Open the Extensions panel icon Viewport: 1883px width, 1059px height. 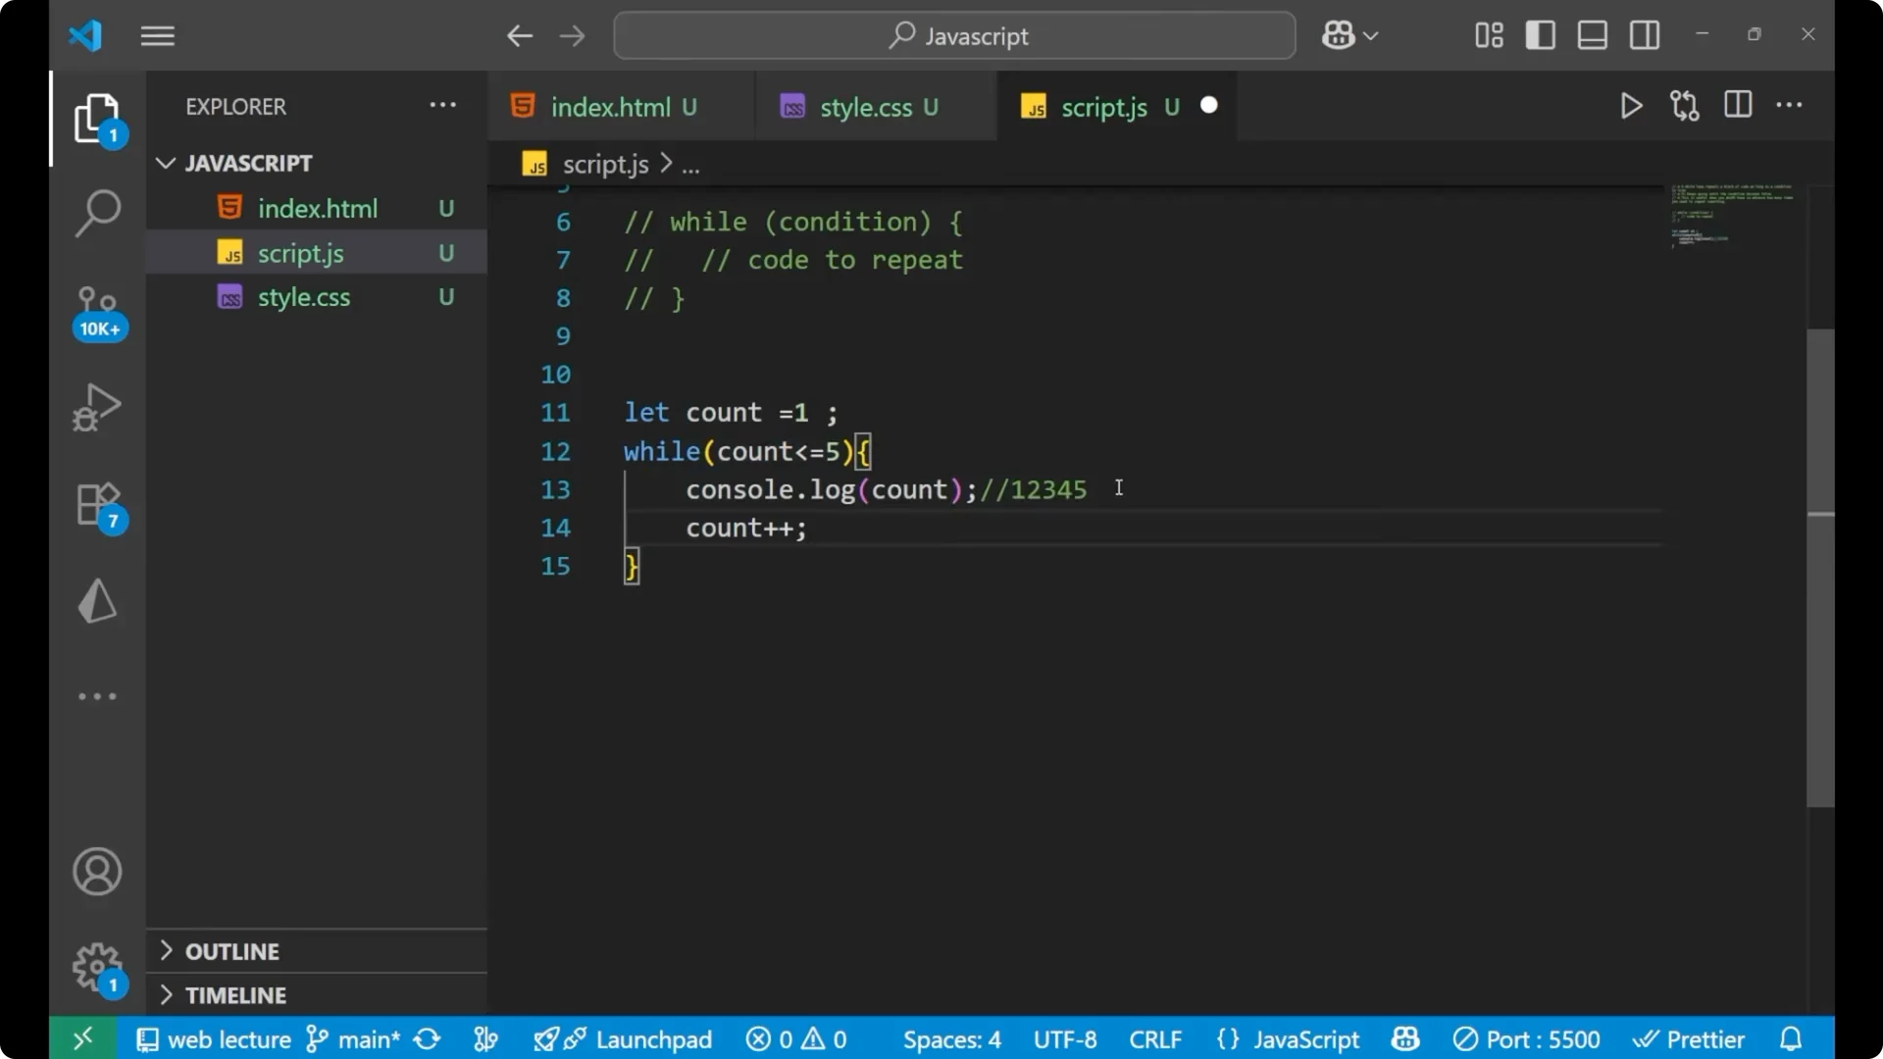tap(96, 504)
